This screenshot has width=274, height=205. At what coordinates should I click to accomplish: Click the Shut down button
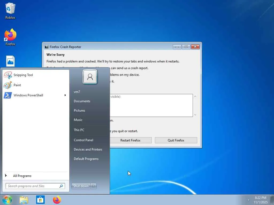pos(81,186)
